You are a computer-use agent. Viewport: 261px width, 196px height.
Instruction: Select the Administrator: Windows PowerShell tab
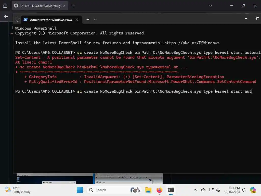click(51, 20)
